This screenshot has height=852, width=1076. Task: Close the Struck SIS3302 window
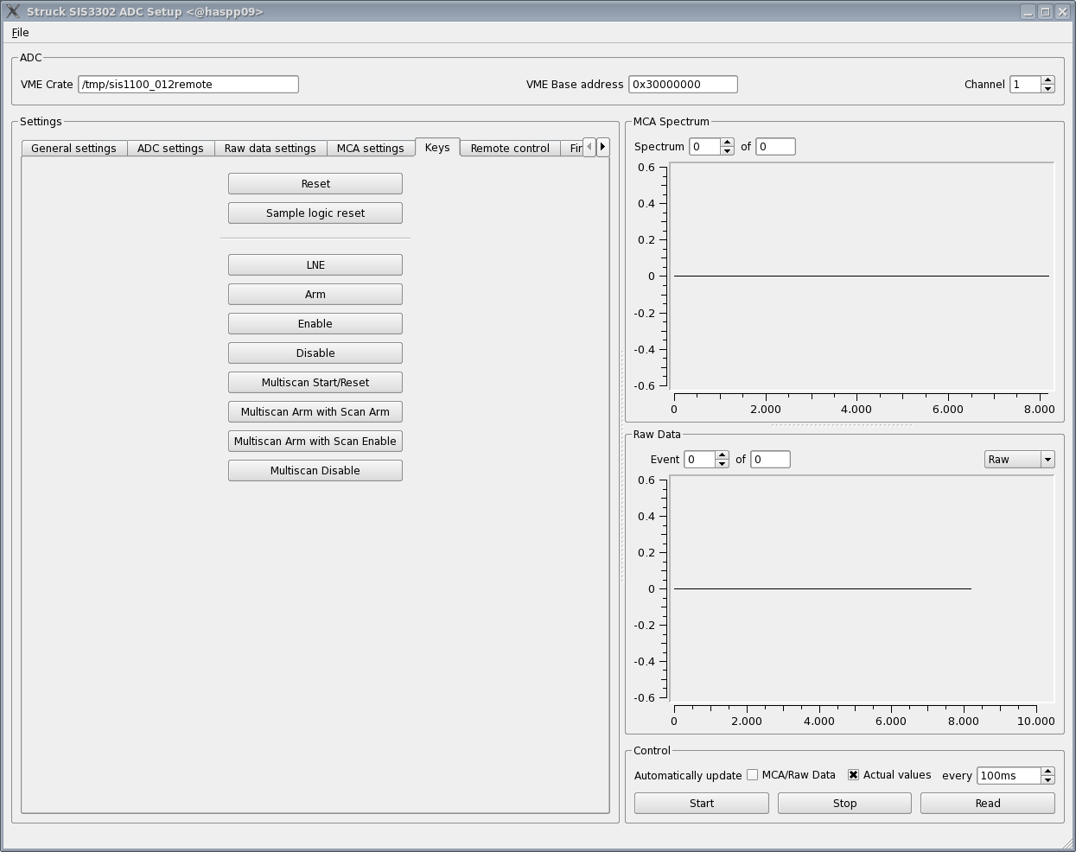pyautogui.click(x=1062, y=11)
